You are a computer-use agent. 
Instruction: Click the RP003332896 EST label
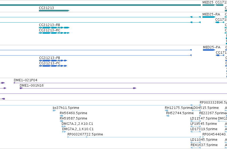coord(213,103)
